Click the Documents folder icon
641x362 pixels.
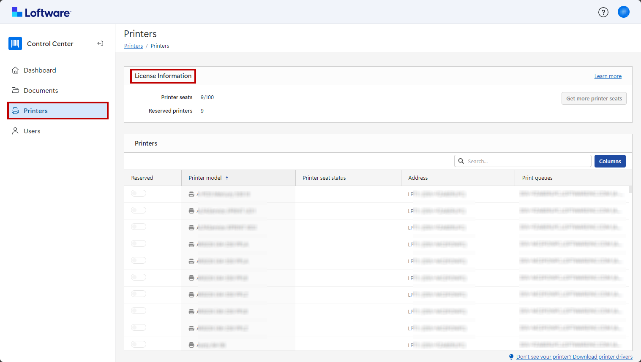coord(15,90)
